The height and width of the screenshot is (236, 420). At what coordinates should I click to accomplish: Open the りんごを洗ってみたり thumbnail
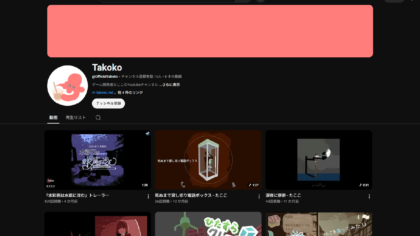319,224
